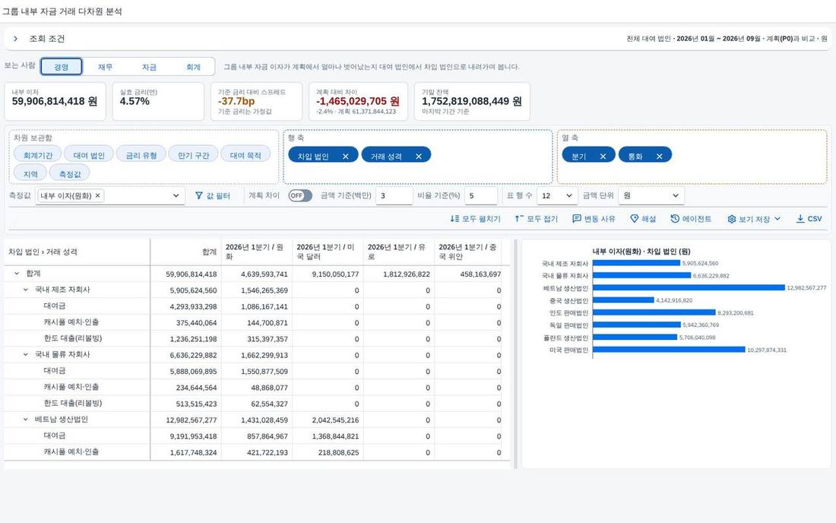The width and height of the screenshot is (836, 523).
Task: Clear the 내부 이자(원화) measure tag
Action: click(x=97, y=195)
